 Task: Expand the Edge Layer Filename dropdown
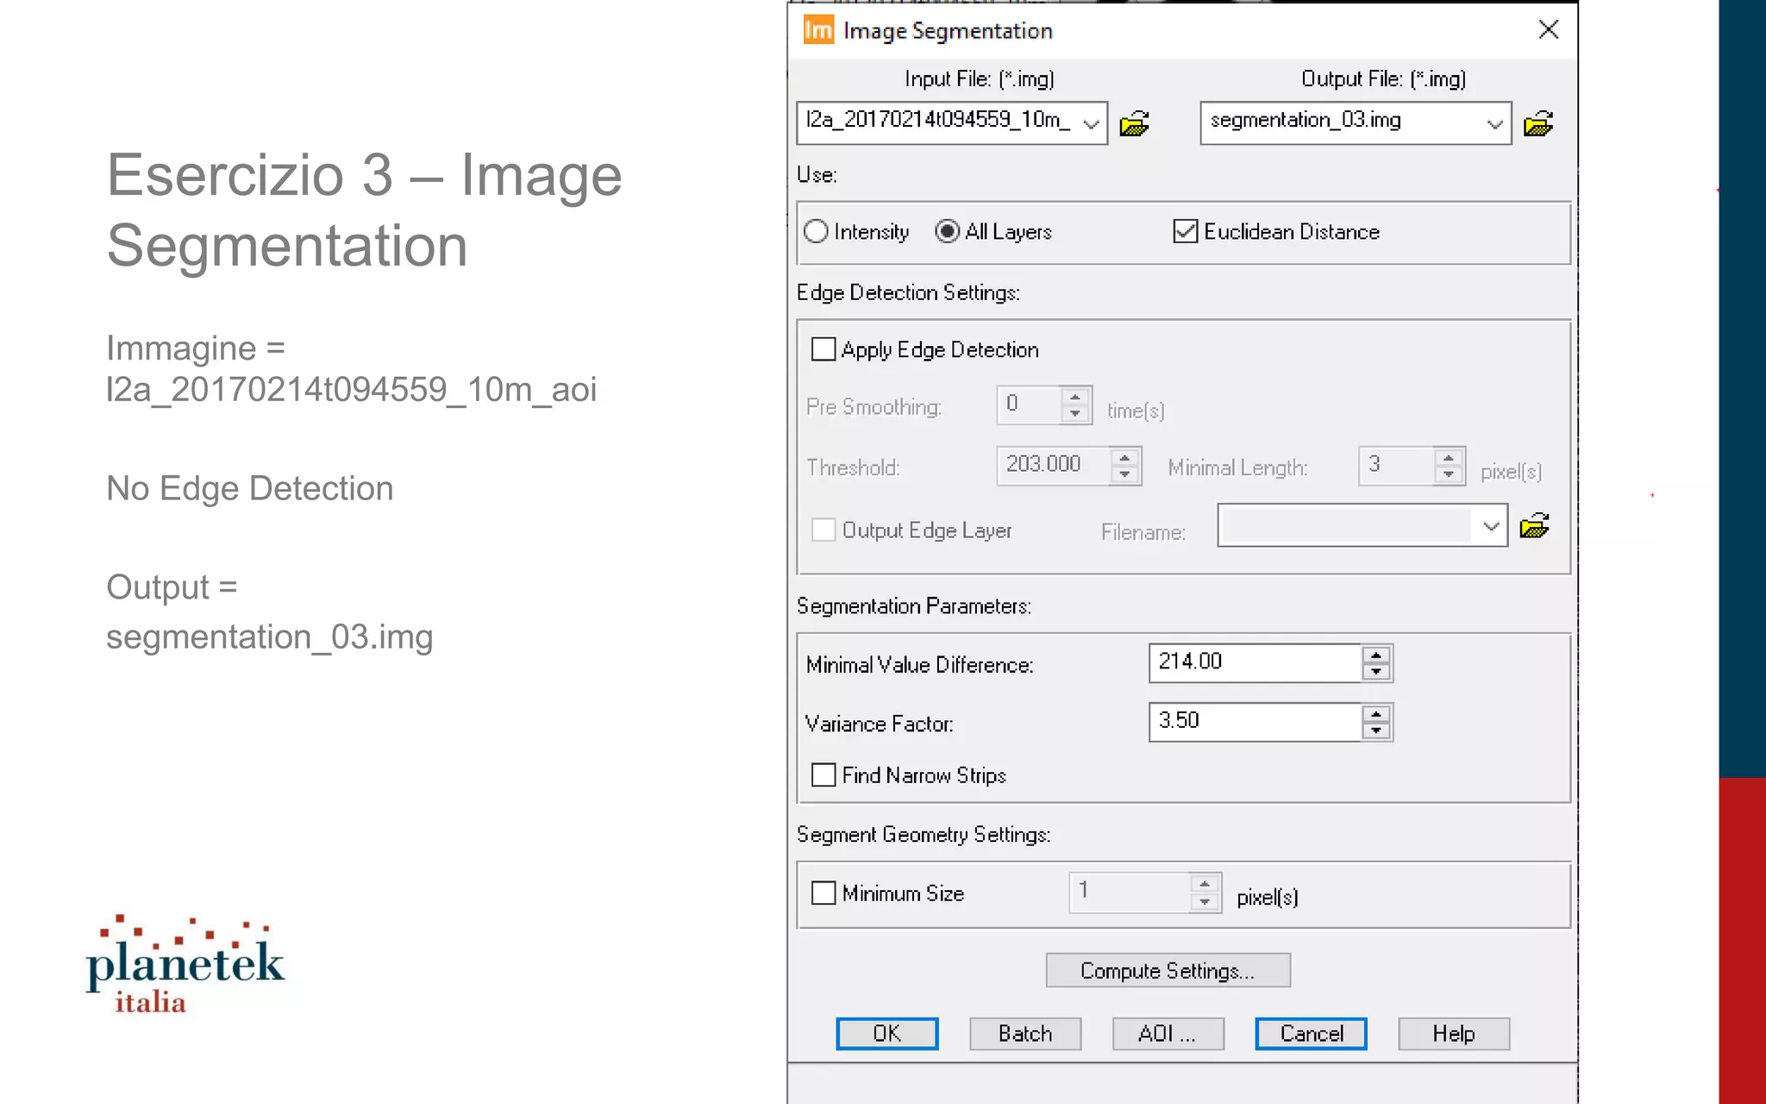click(1491, 526)
